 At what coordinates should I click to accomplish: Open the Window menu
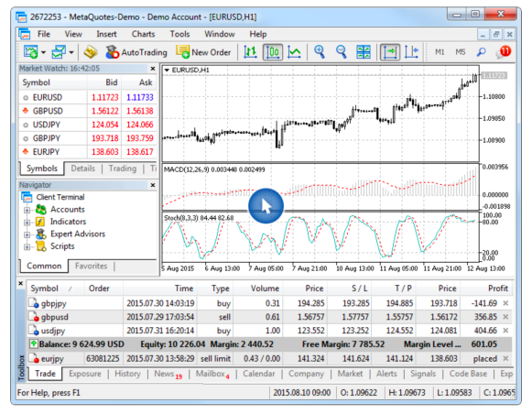coord(220,34)
